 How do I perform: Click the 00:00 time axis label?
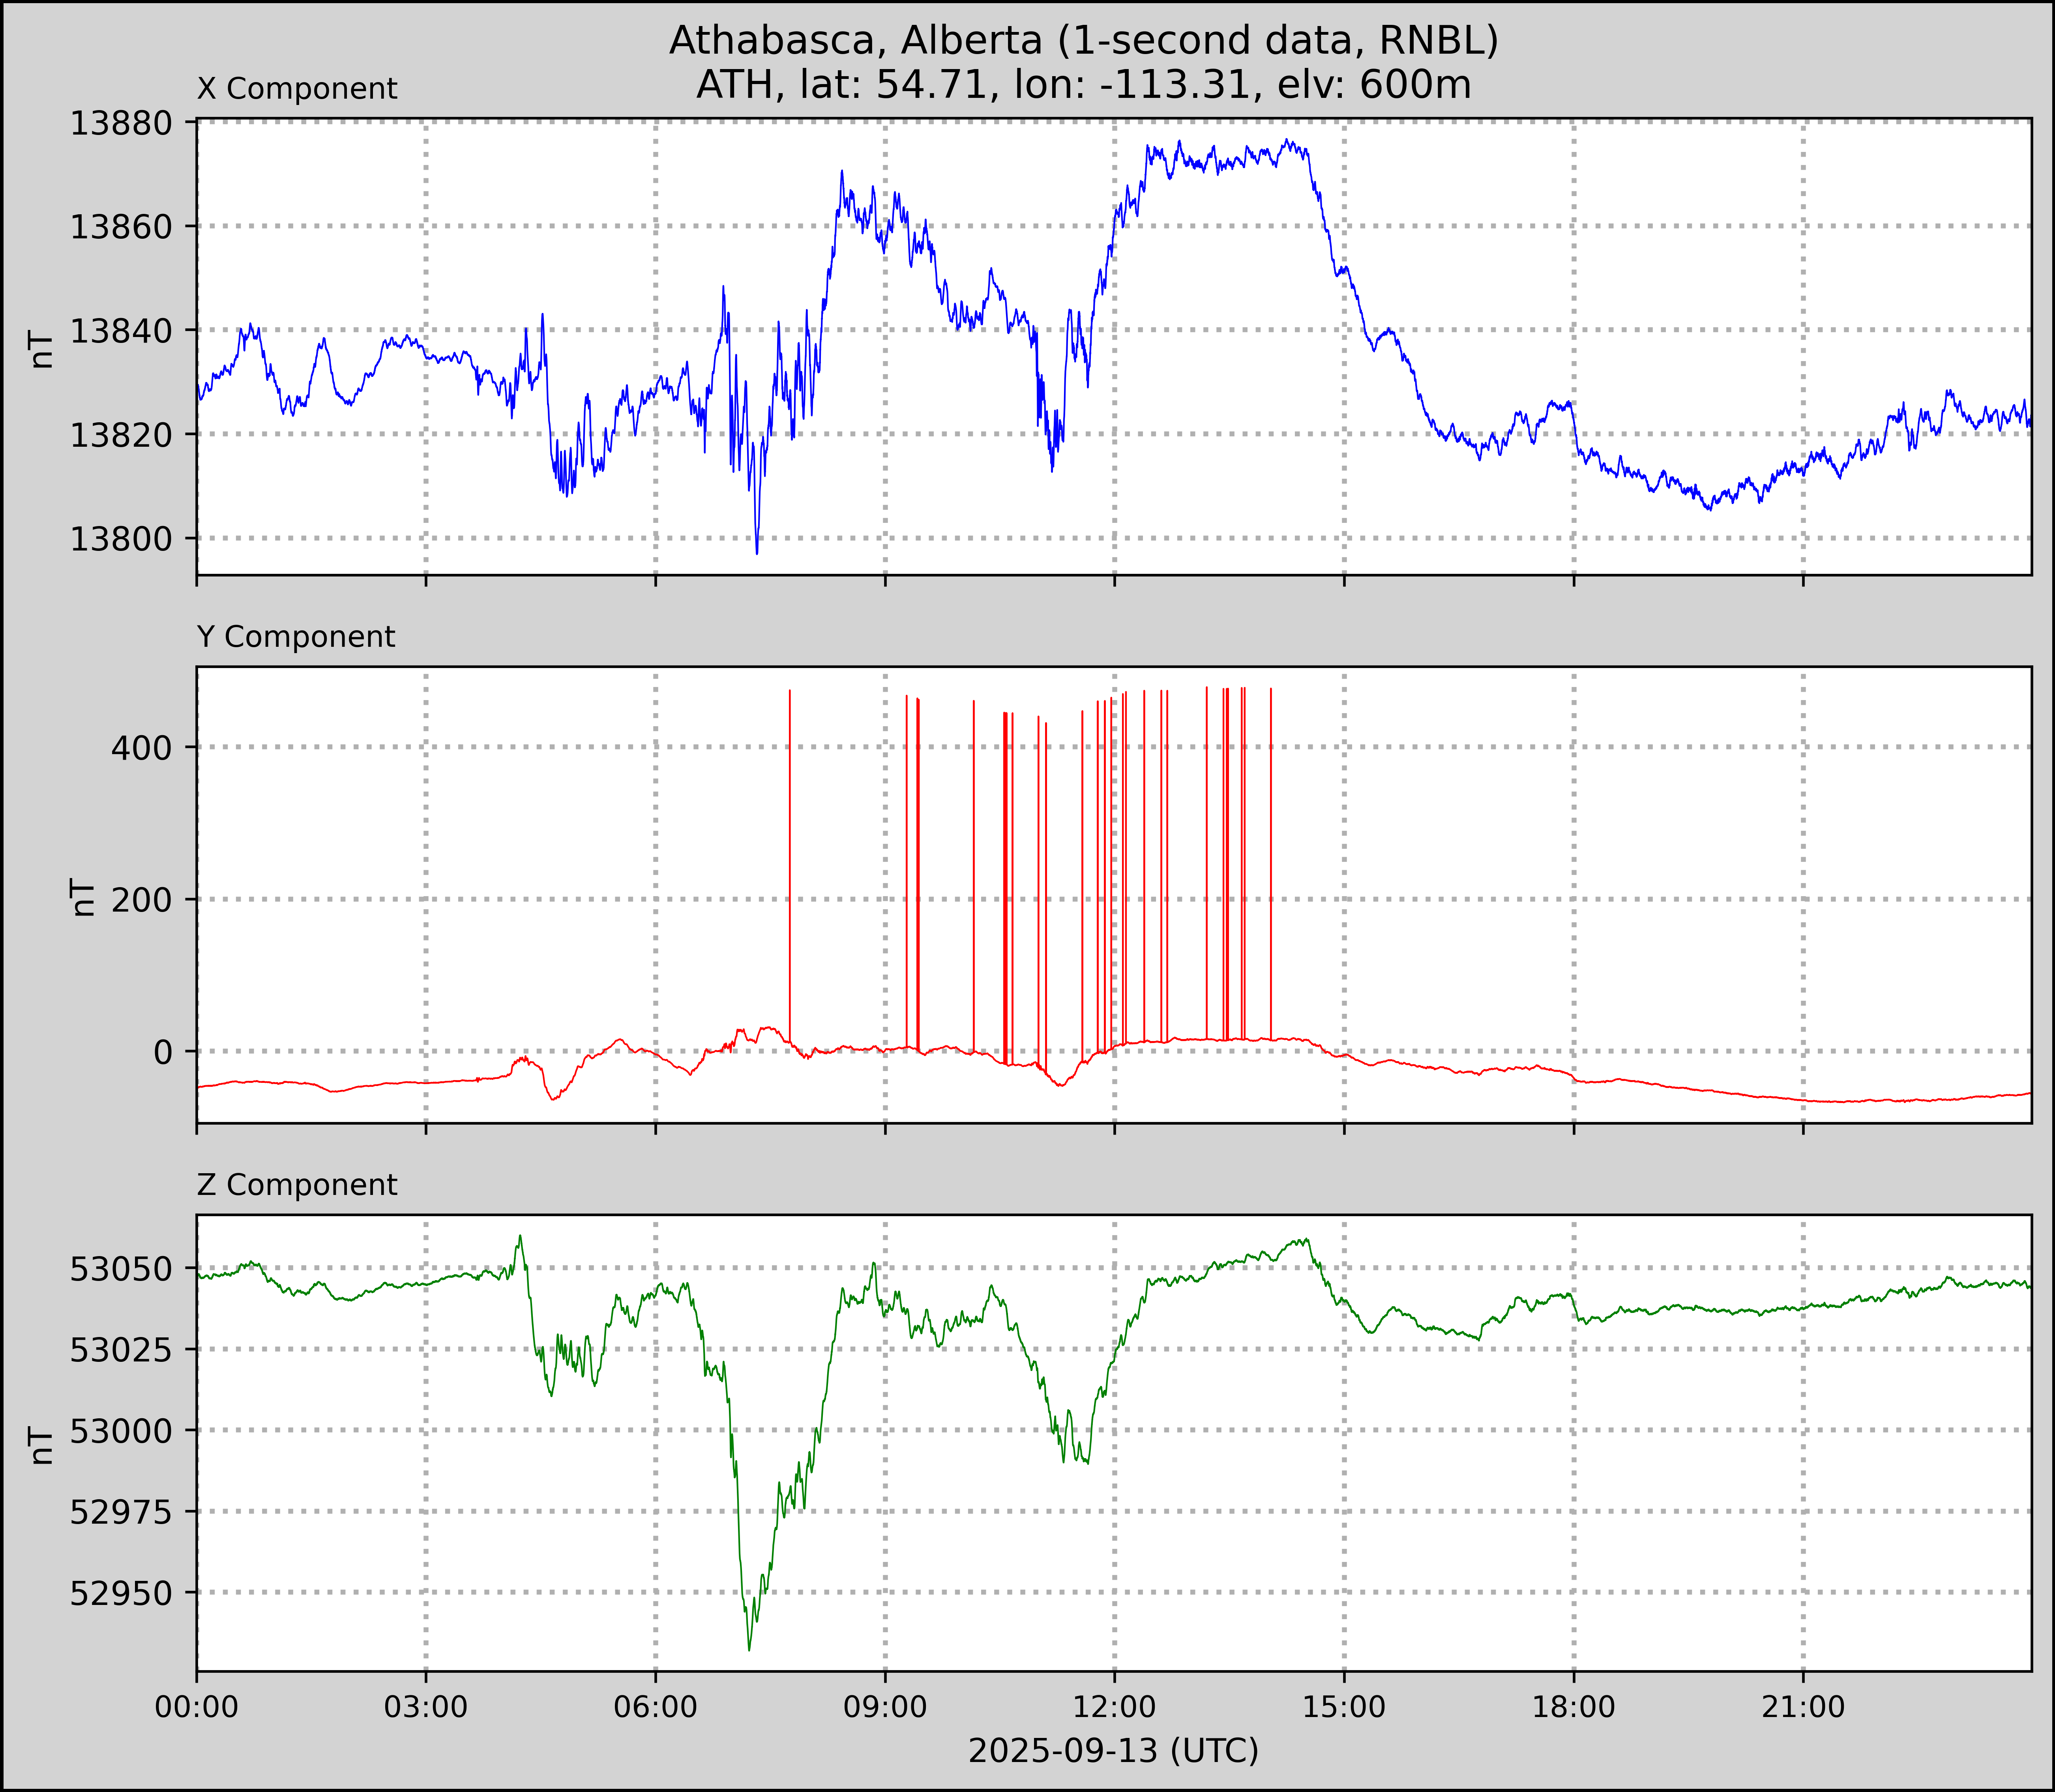click(x=197, y=1707)
